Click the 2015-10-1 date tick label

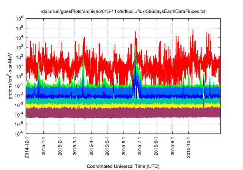click(x=188, y=147)
